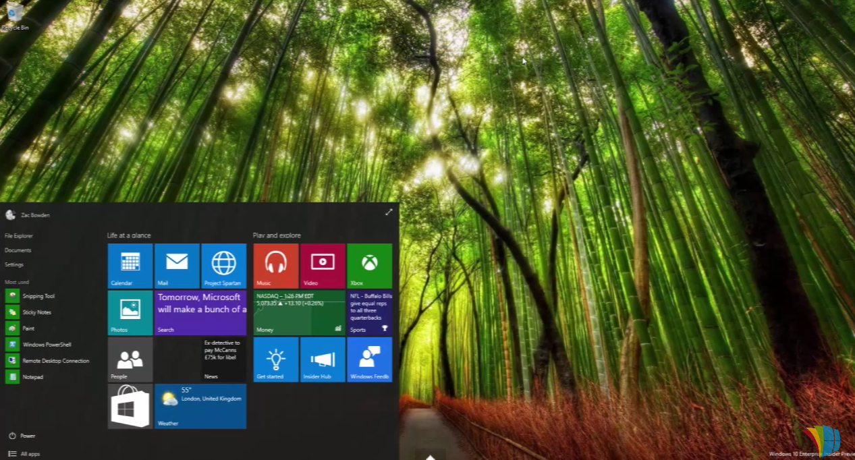Click the Power button

(22, 436)
